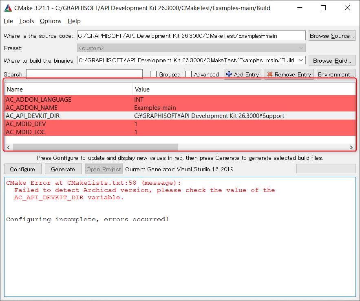Click the red X icon on Remove Entry
360x301 pixels.
[x=270, y=74]
